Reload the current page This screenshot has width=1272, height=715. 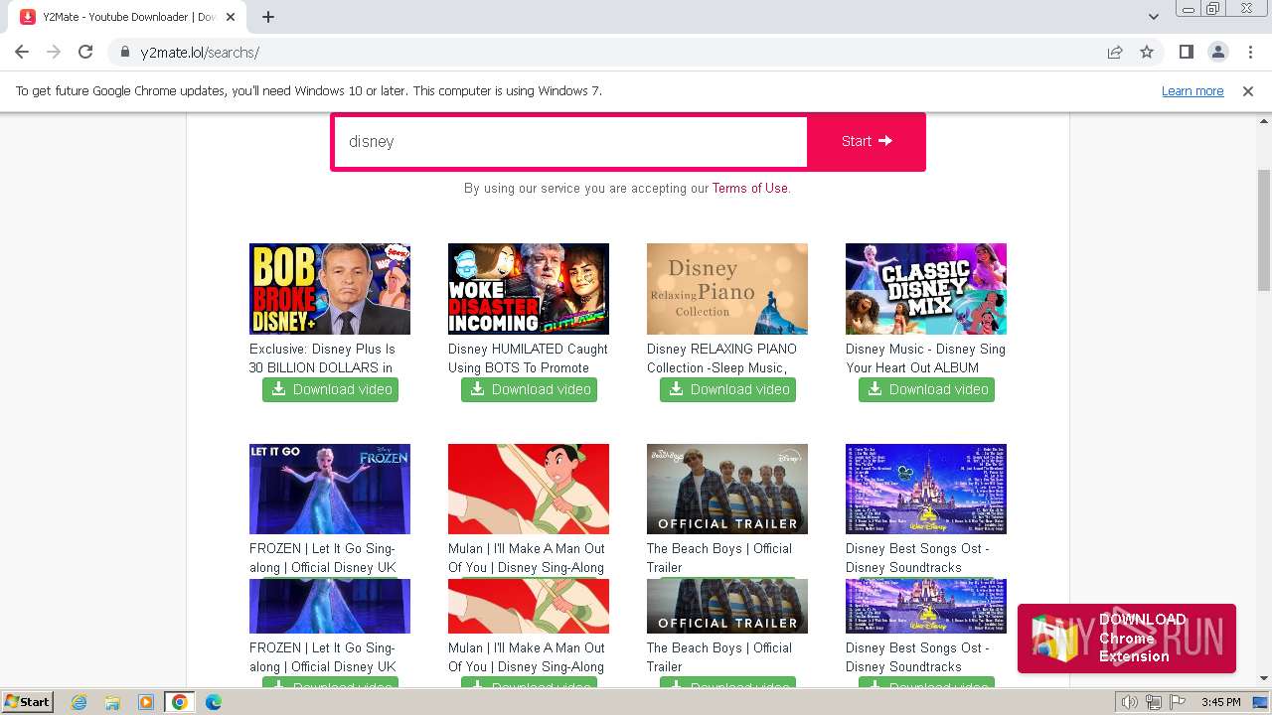pyautogui.click(x=85, y=53)
